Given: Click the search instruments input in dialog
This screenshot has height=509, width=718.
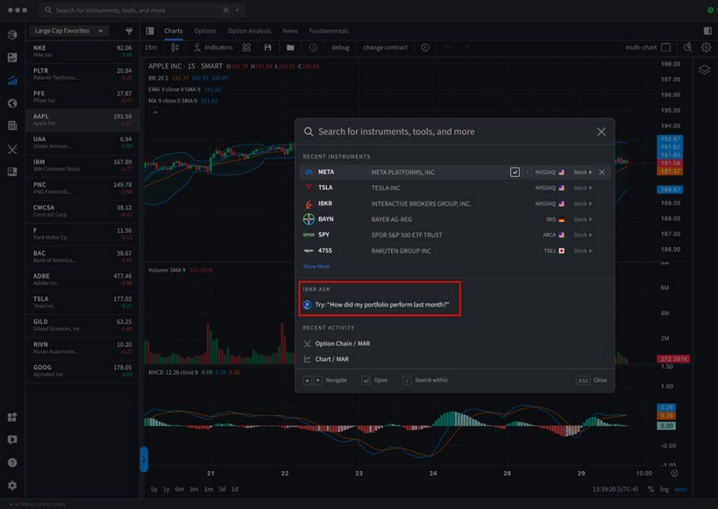Looking at the screenshot, I should (447, 131).
